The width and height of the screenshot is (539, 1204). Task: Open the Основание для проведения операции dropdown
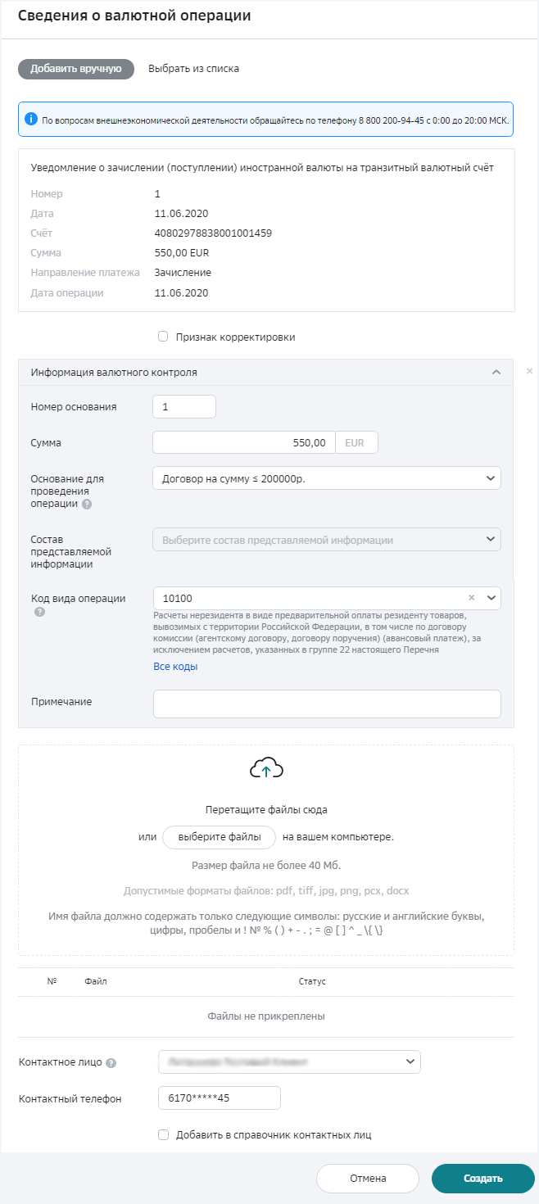click(326, 478)
